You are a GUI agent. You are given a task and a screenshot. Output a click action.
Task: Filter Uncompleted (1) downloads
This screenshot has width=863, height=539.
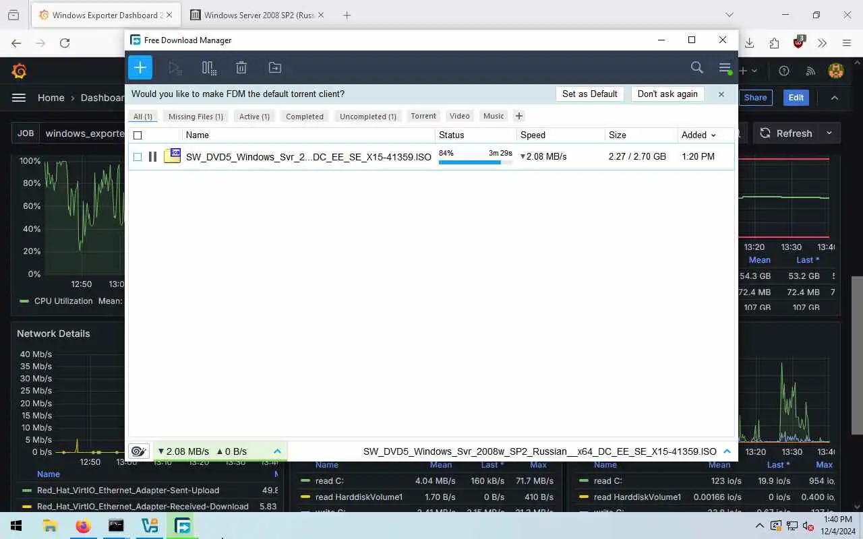click(368, 117)
